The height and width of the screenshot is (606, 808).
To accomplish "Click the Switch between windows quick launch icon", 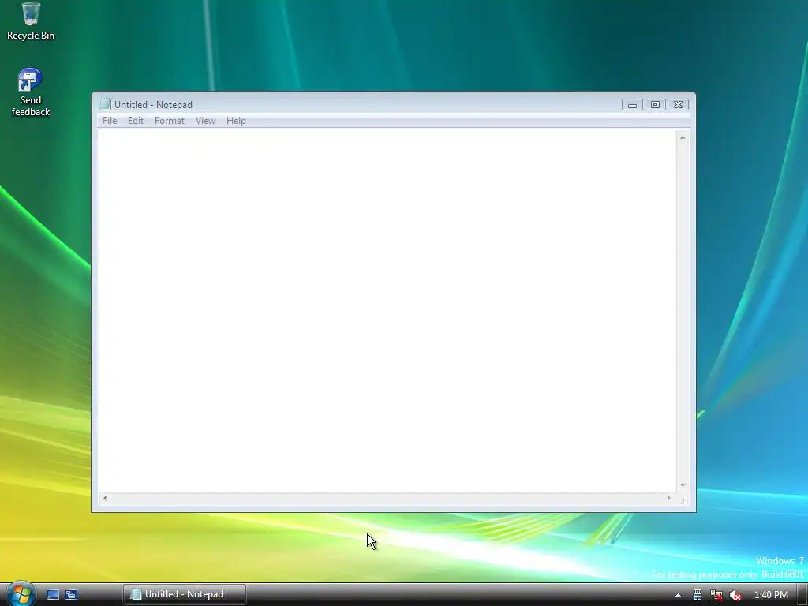I will [x=71, y=594].
